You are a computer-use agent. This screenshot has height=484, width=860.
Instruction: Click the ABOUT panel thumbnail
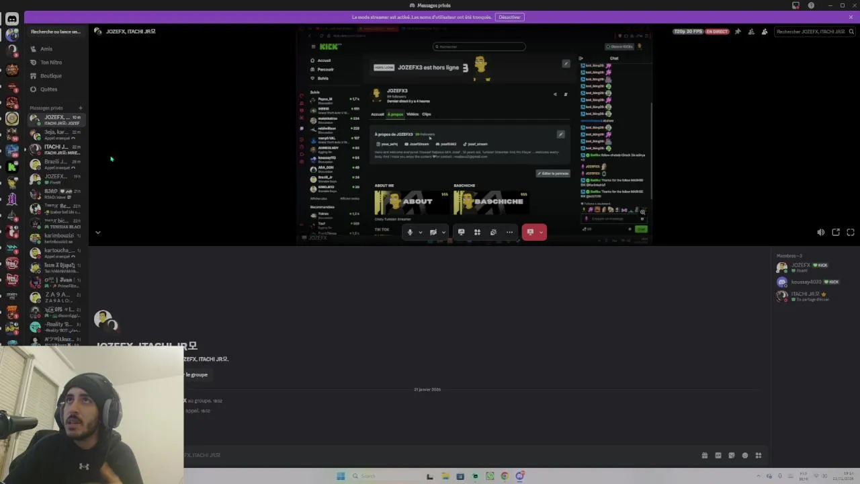(411, 202)
